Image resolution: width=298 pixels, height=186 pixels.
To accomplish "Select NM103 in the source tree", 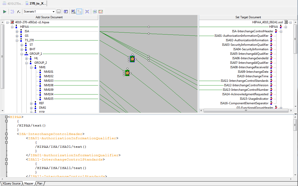I will pyautogui.click(x=48, y=81).
